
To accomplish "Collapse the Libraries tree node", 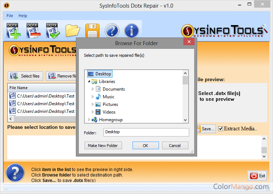I will pyautogui.click(x=89, y=82).
